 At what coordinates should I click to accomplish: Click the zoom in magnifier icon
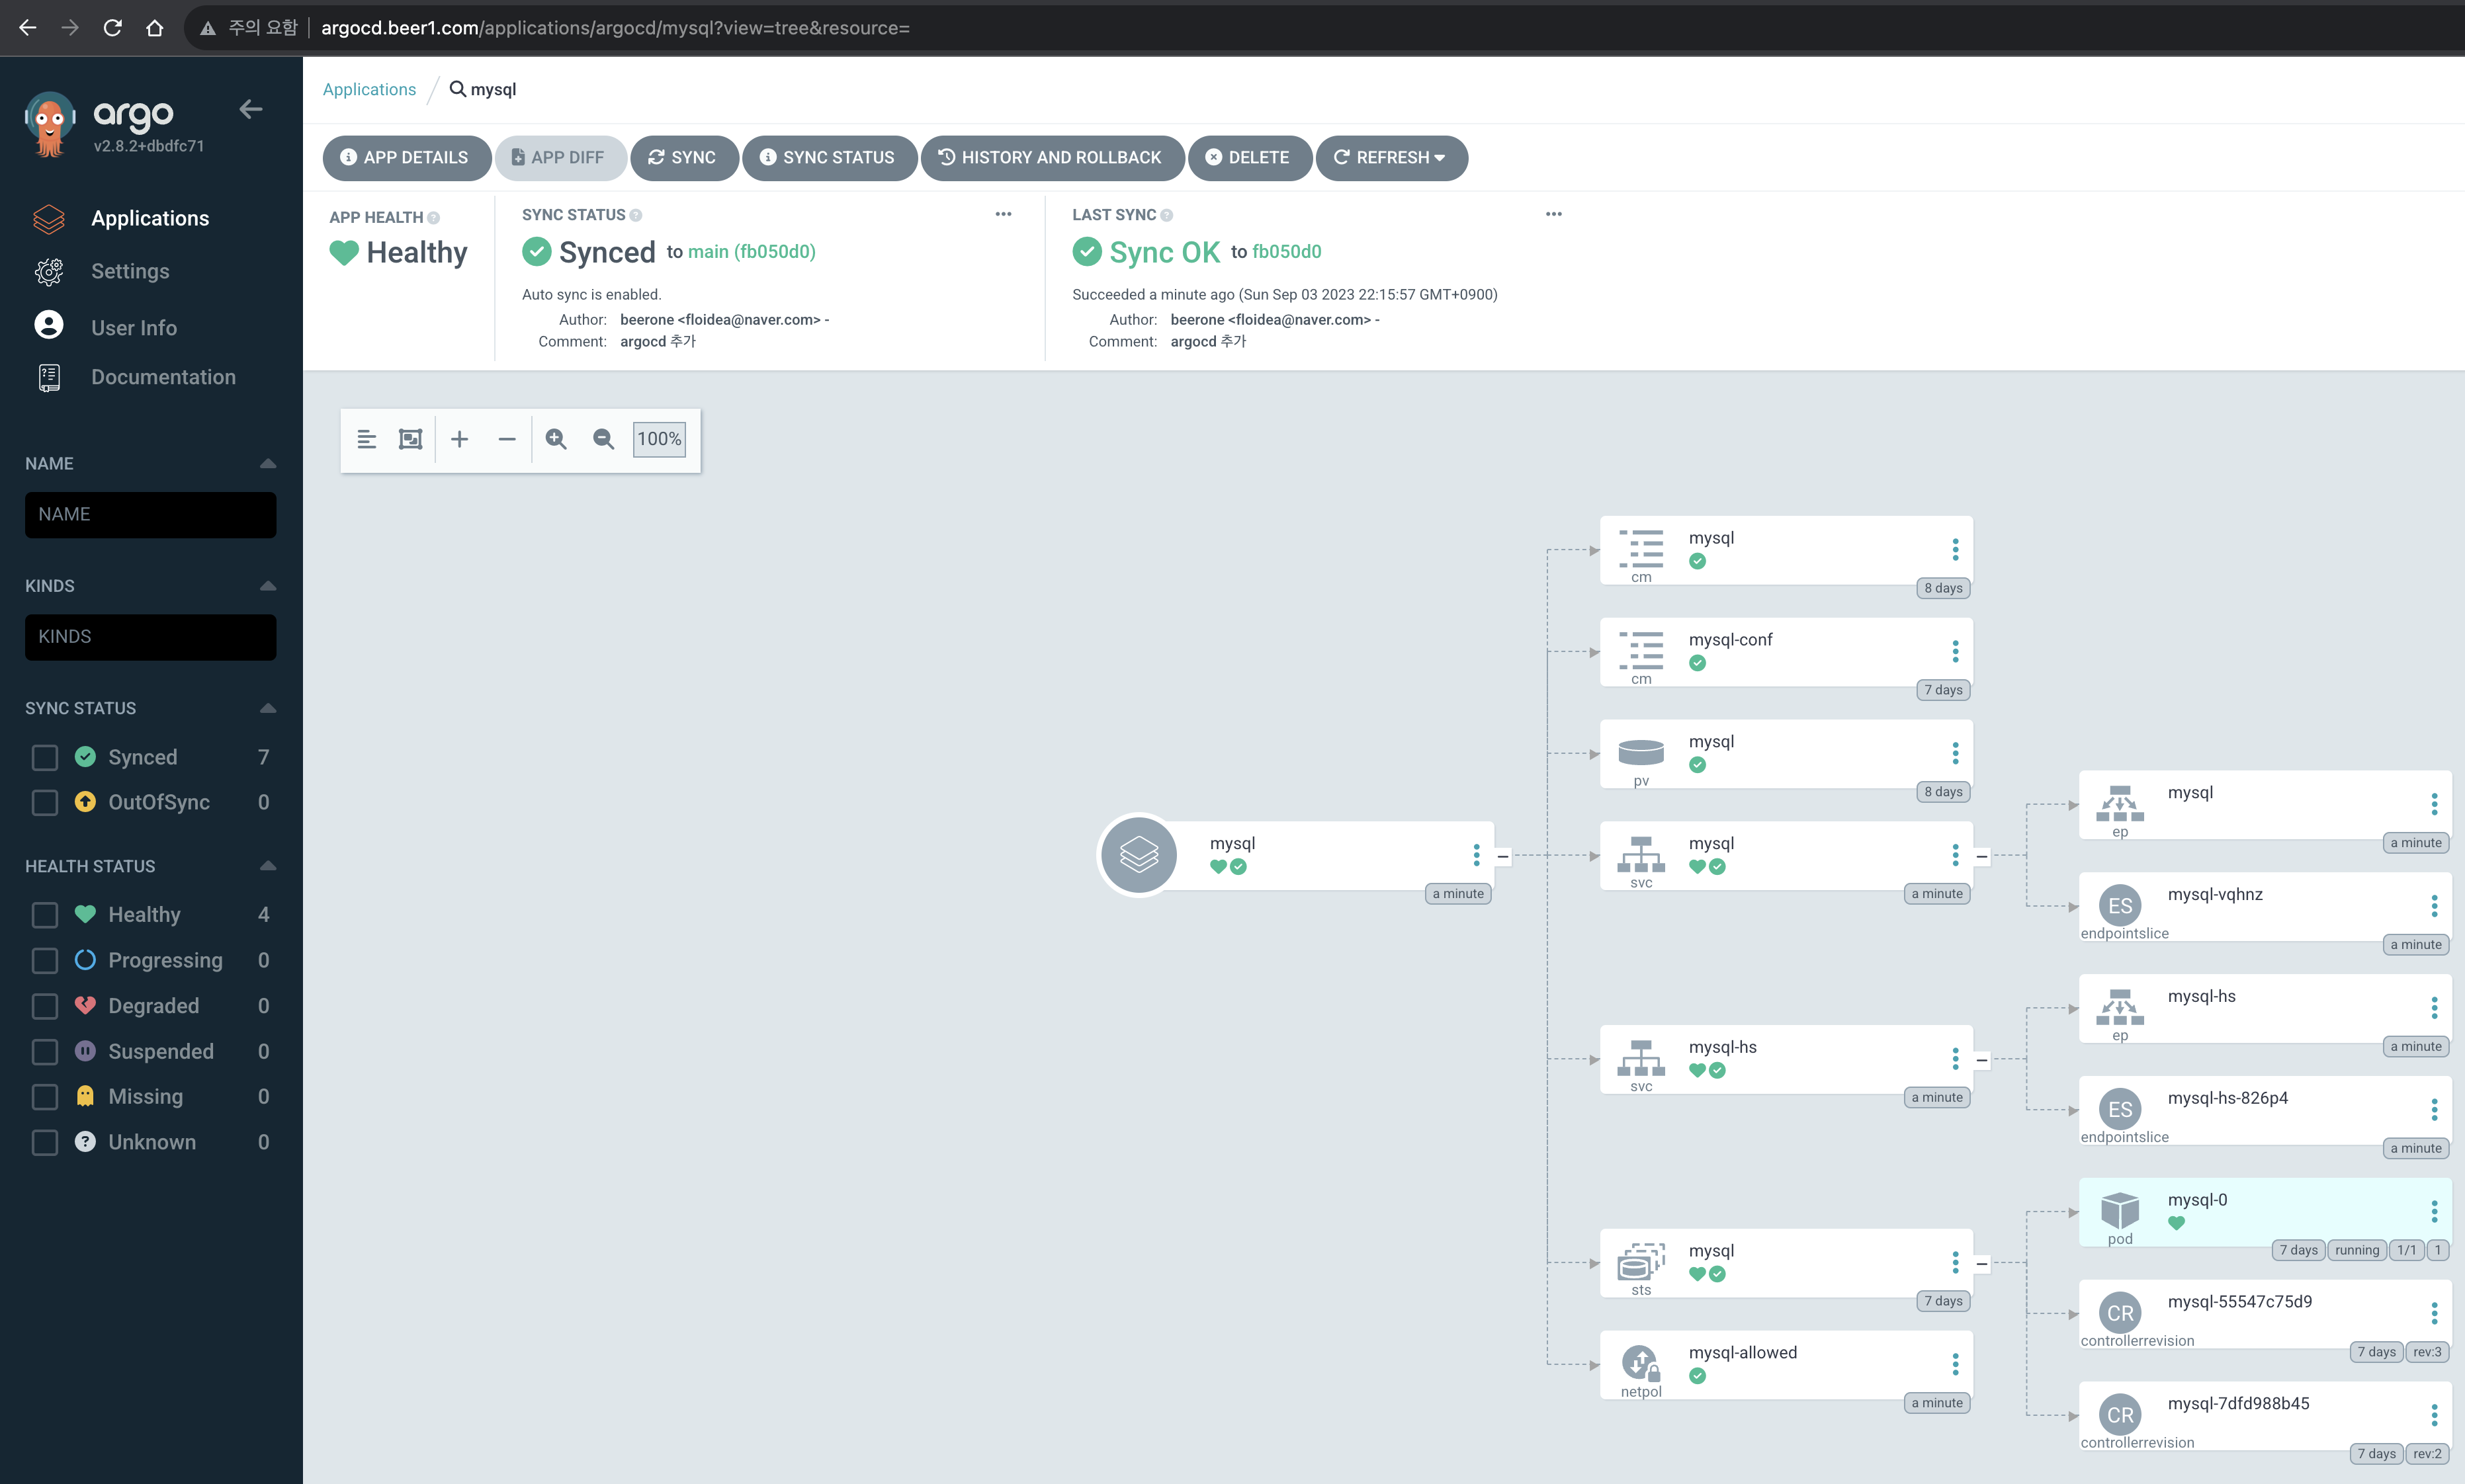[x=556, y=439]
